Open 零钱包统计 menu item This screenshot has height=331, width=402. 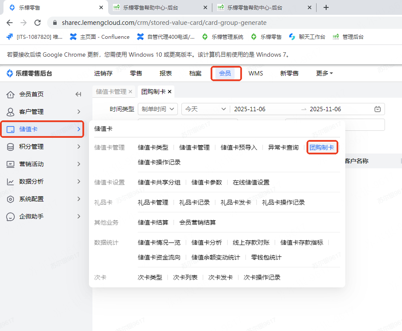point(266,257)
